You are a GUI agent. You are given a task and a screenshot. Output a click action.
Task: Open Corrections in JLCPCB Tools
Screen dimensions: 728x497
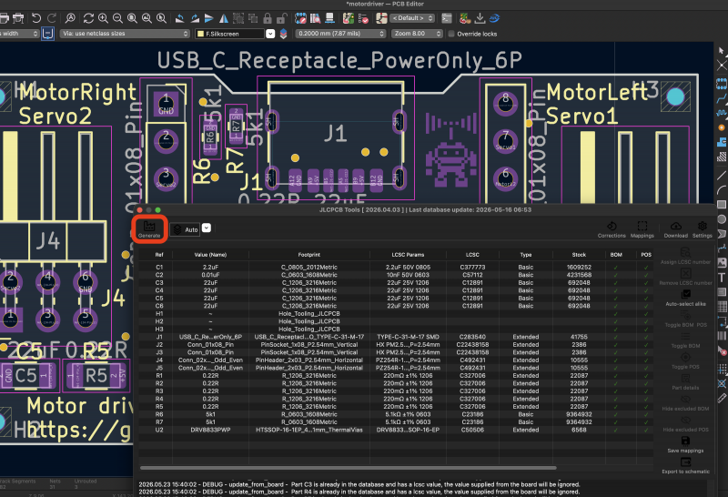[612, 229]
